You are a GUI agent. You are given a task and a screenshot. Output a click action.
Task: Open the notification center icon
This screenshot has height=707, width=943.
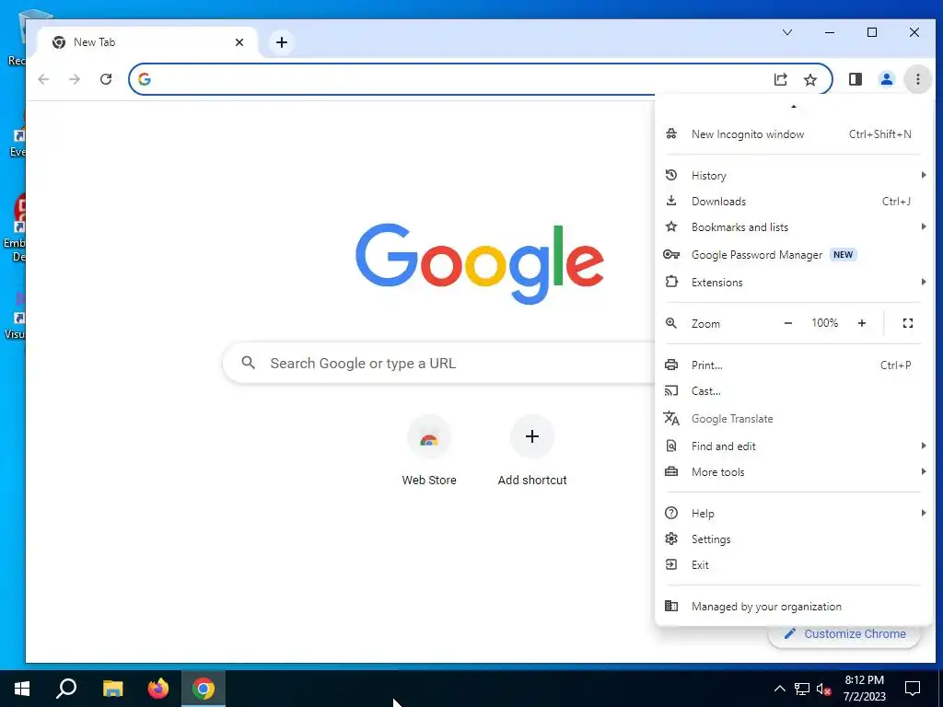[913, 689]
